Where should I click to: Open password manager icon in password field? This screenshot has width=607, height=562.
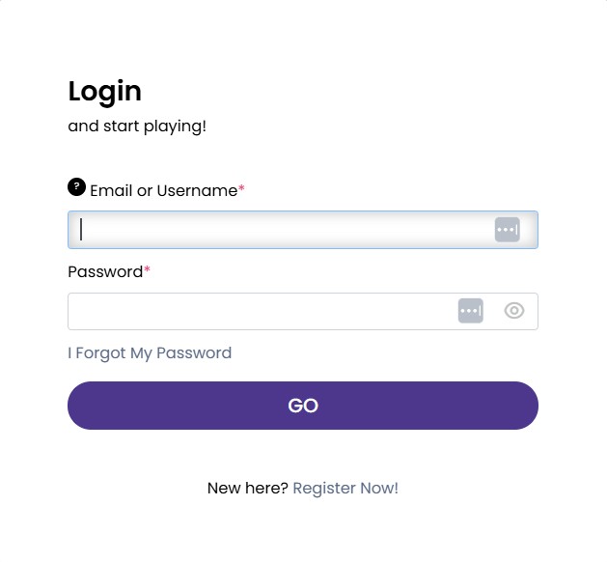point(471,311)
